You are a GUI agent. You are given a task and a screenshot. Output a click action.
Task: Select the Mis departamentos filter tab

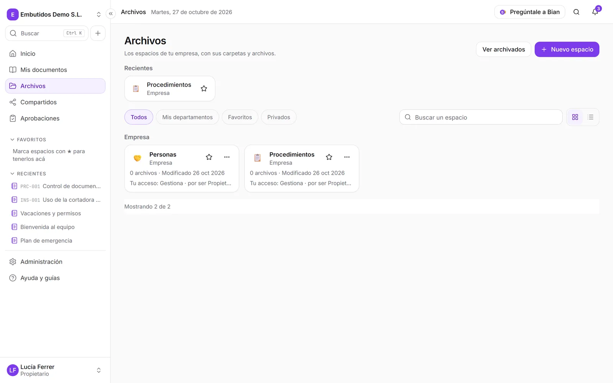[x=187, y=117]
